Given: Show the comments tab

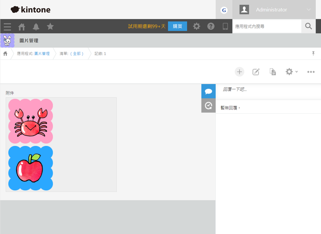Looking at the screenshot, I should click(208, 91).
